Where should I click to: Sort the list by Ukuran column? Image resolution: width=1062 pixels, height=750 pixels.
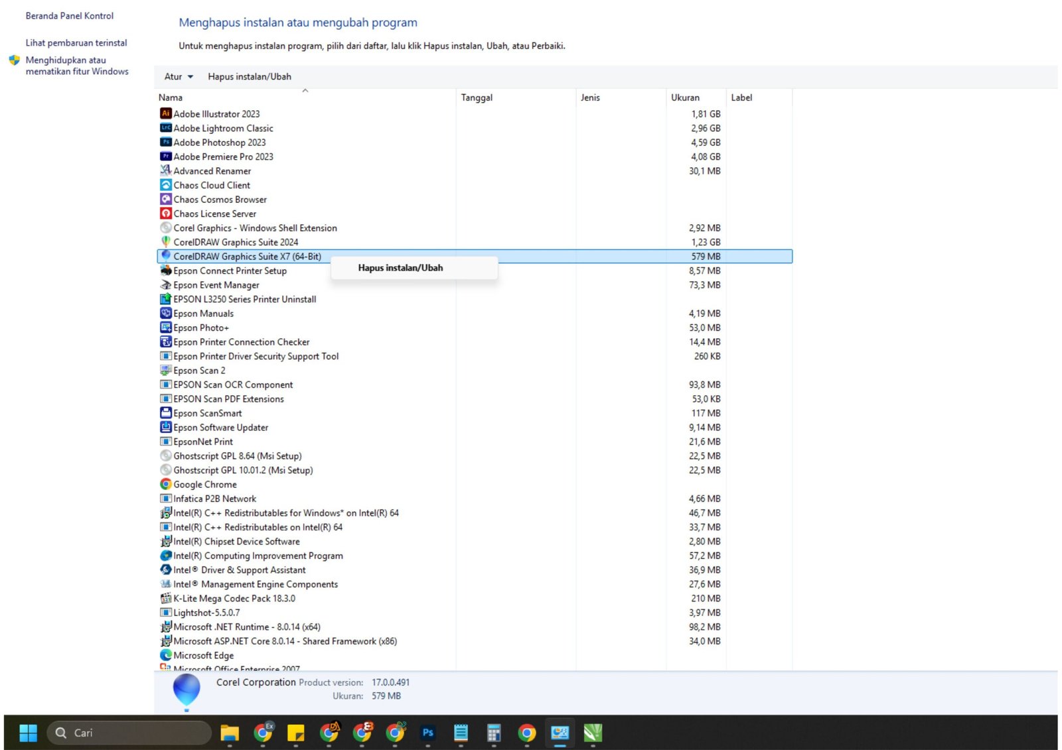[685, 97]
